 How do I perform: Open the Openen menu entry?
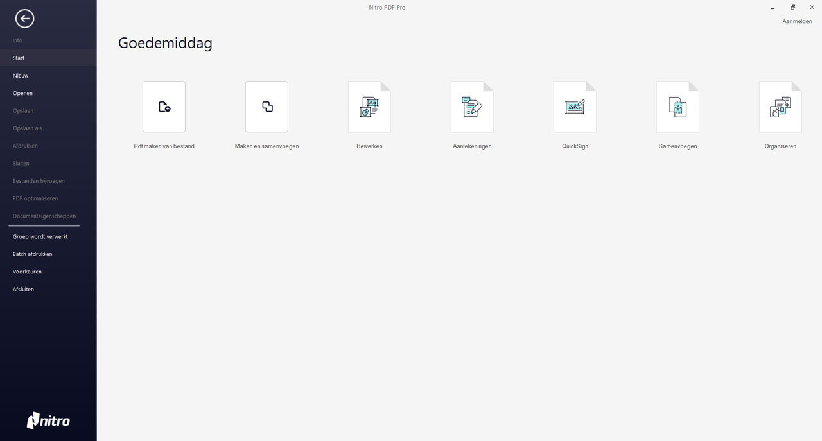48,93
